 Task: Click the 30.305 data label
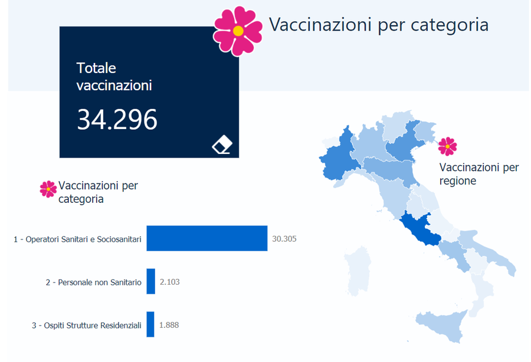pos(284,239)
